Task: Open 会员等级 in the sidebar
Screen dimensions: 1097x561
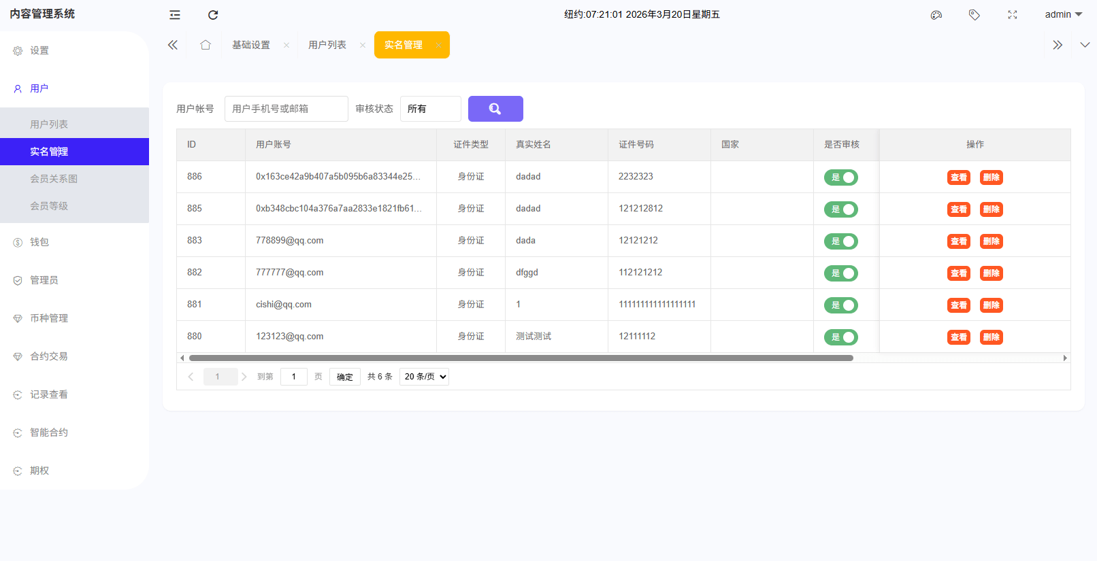Action: pos(49,206)
